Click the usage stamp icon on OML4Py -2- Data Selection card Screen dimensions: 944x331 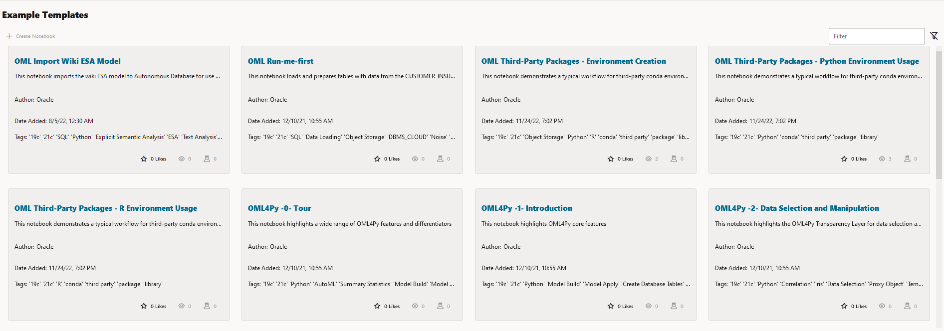[907, 306]
